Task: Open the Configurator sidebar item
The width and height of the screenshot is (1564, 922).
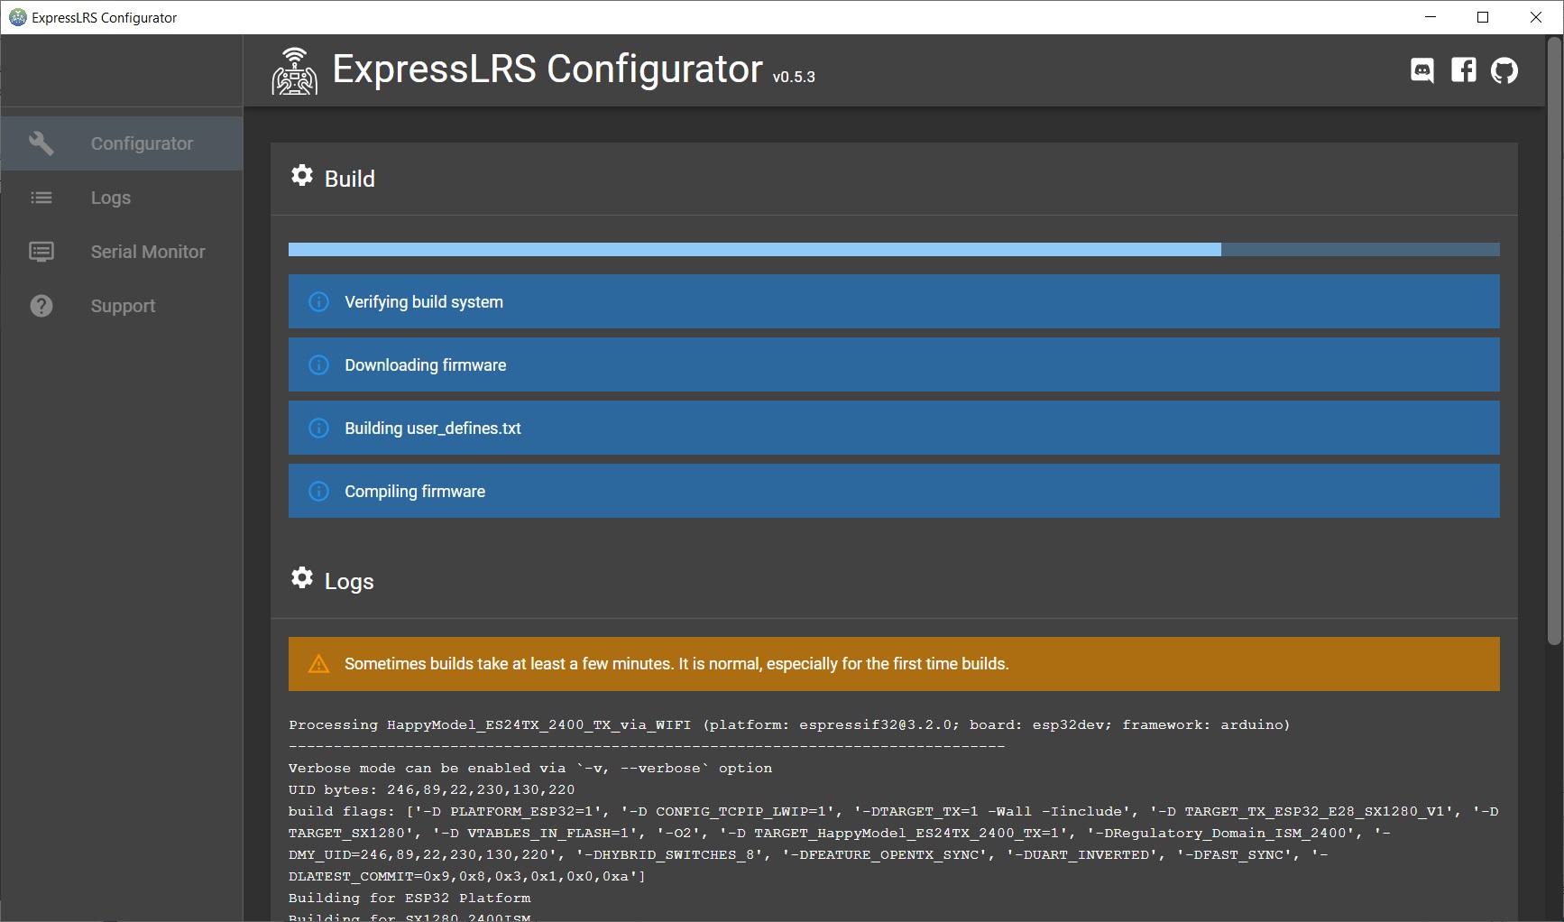Action: (x=122, y=143)
